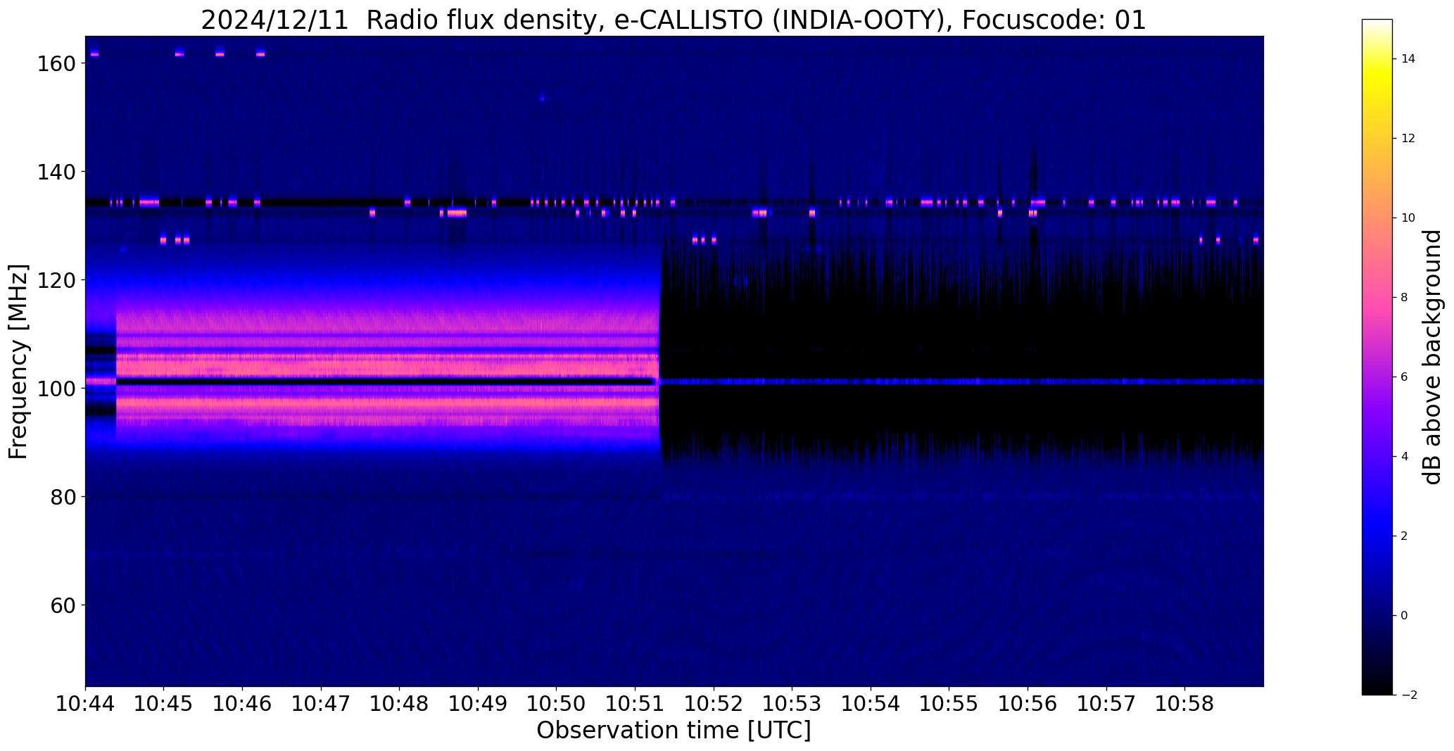1454x751 pixels.
Task: Click the colorbar tick label 8
Action: [1404, 298]
